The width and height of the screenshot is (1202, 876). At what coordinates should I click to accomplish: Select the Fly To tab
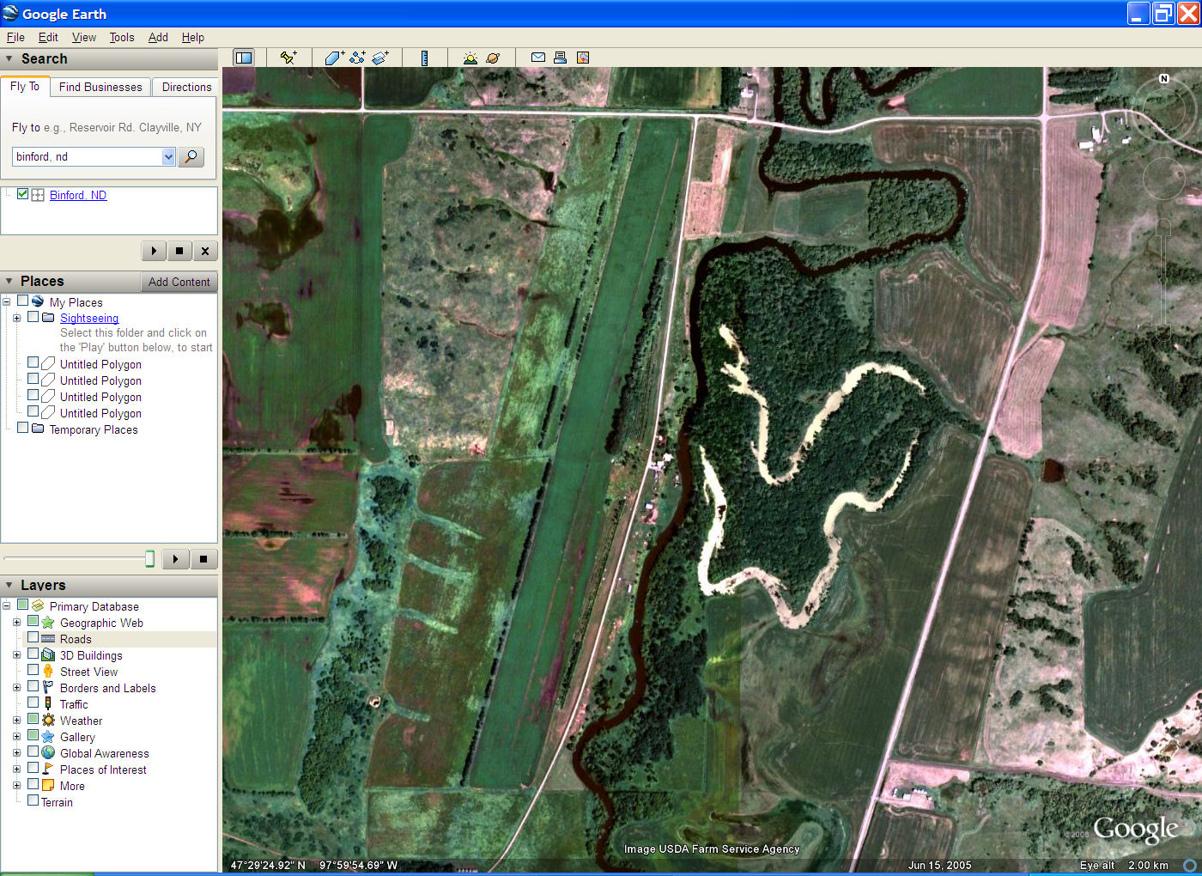(x=25, y=86)
